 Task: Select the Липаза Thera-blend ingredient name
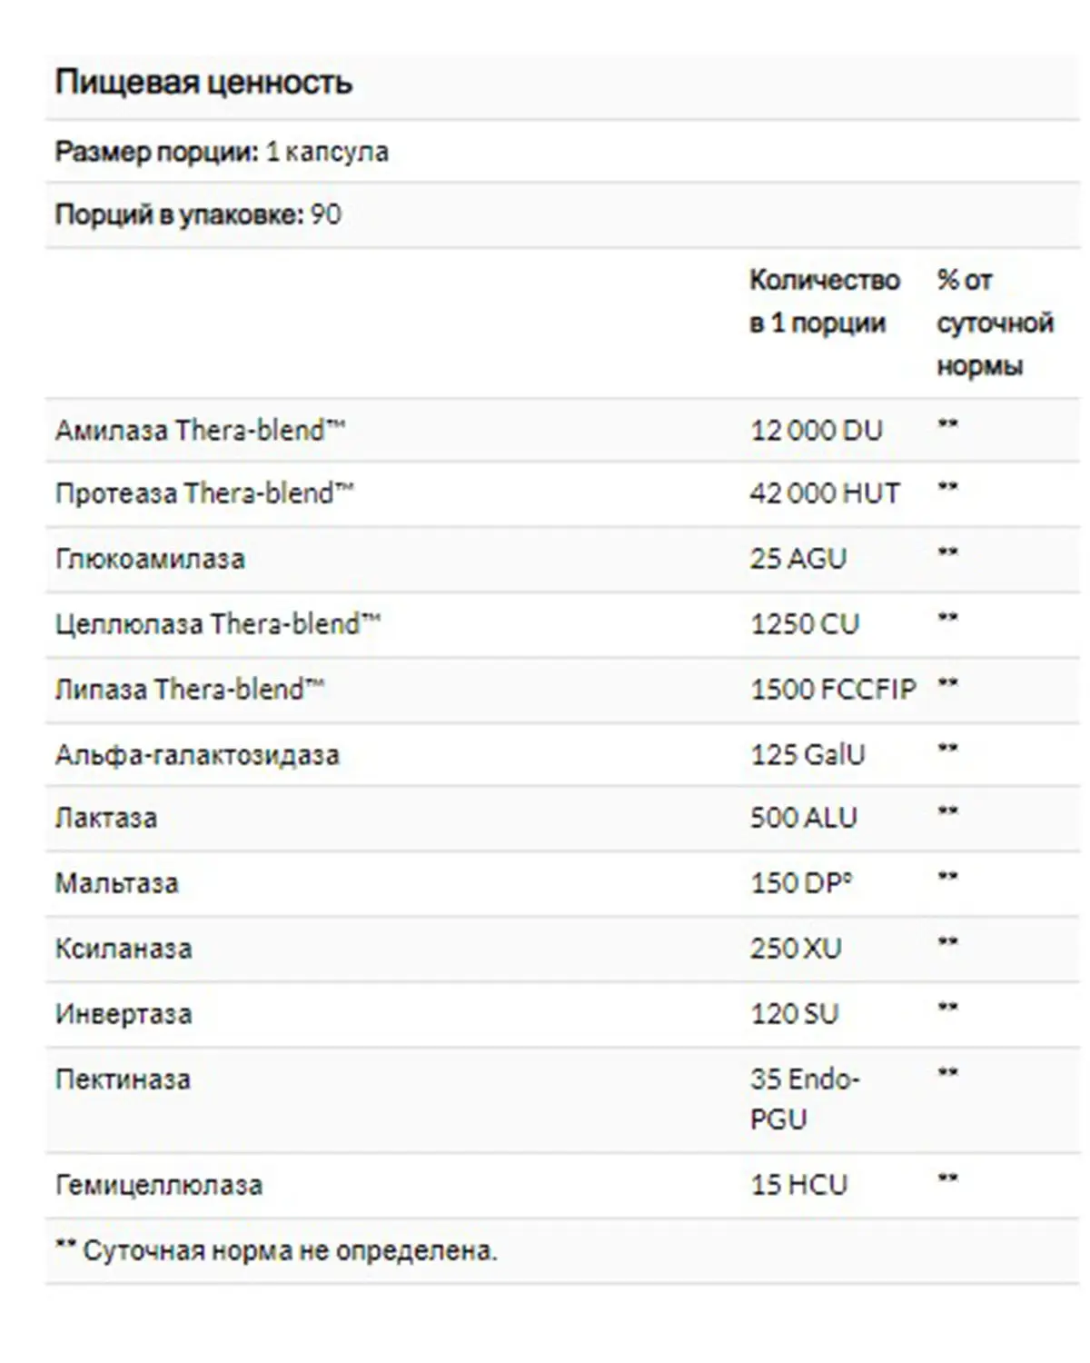click(189, 689)
